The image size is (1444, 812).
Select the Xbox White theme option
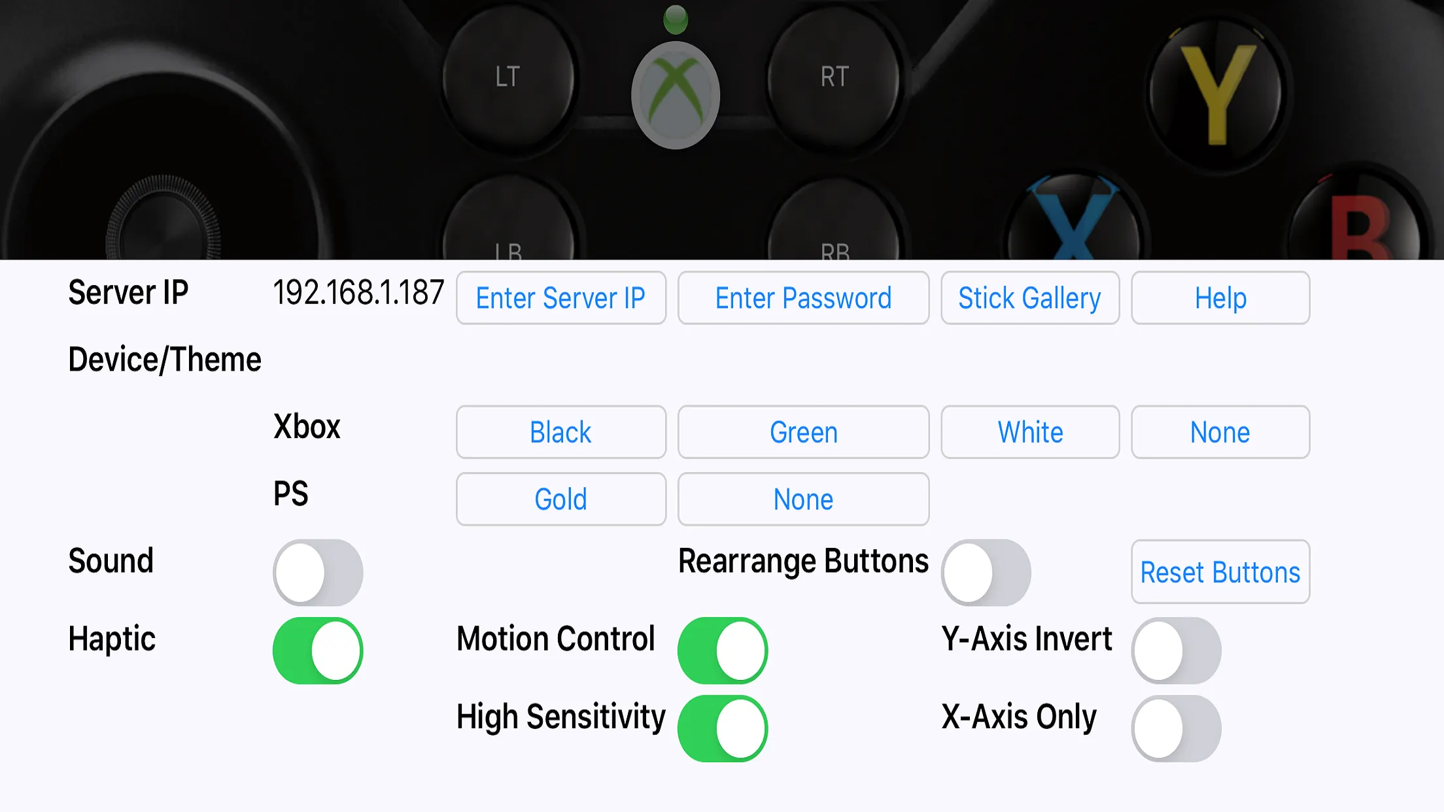pos(1029,431)
